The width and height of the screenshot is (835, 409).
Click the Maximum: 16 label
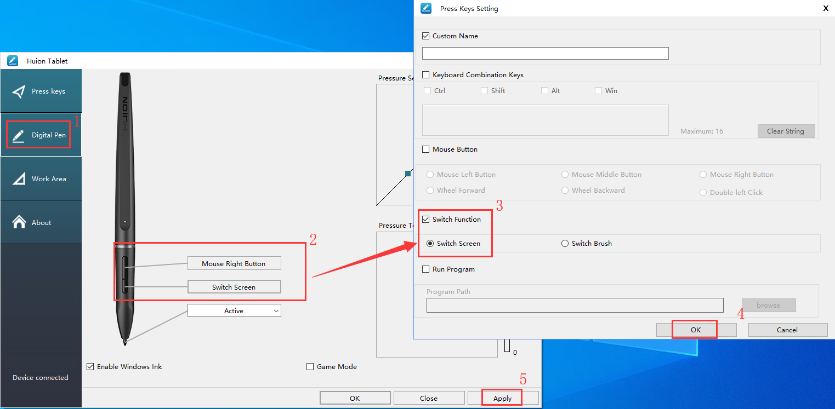pos(702,131)
